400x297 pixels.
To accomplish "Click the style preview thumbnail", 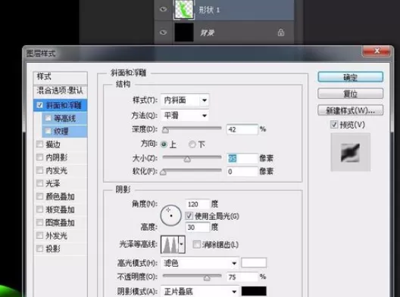I will coord(350,152).
